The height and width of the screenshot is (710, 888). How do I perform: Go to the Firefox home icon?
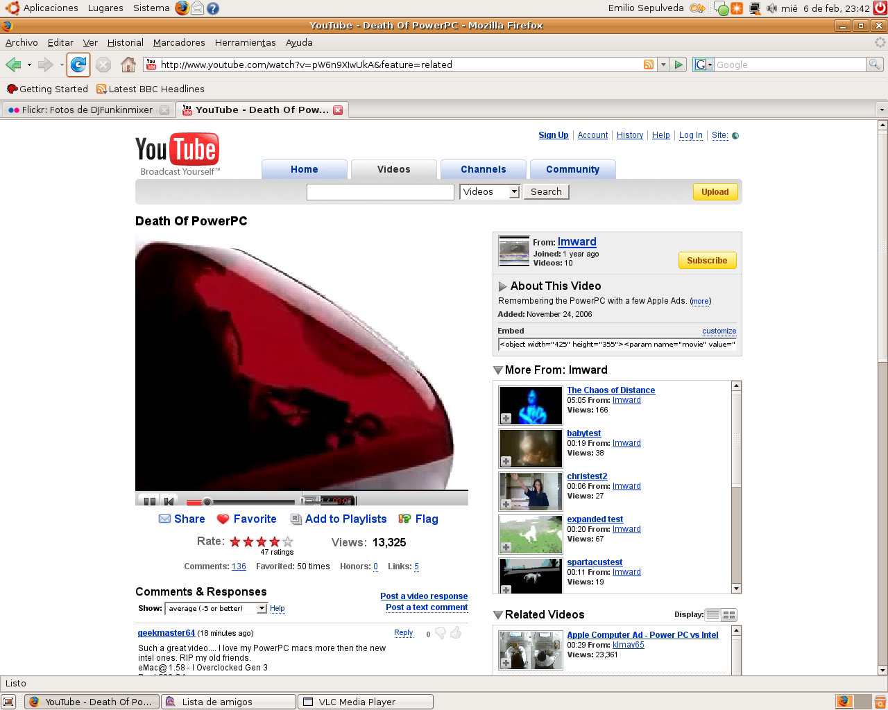[128, 64]
